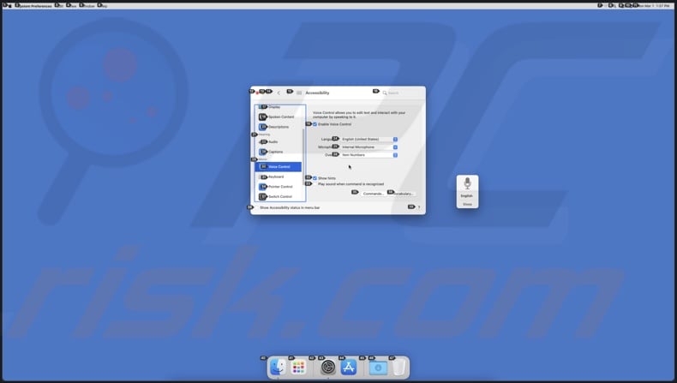Open the Trash in the Dock
The width and height of the screenshot is (677, 383).
398,368
